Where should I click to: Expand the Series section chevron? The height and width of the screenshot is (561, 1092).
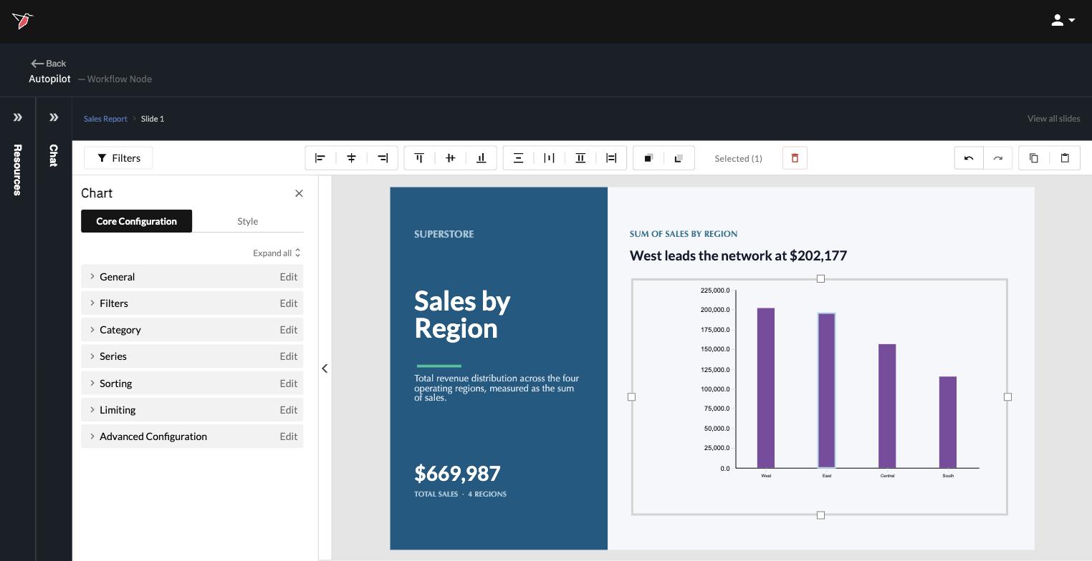pyautogui.click(x=92, y=356)
